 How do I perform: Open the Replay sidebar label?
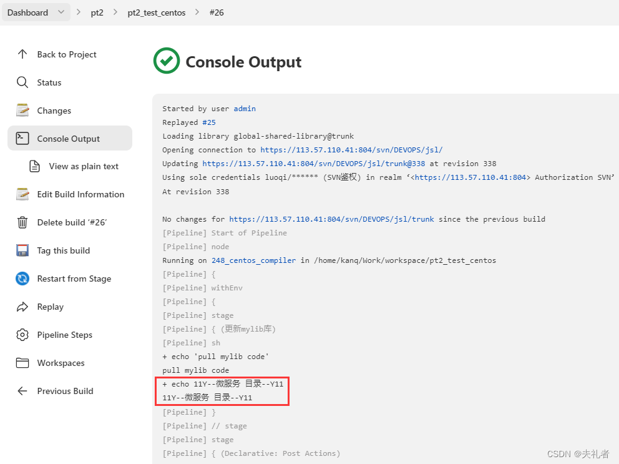(x=50, y=307)
